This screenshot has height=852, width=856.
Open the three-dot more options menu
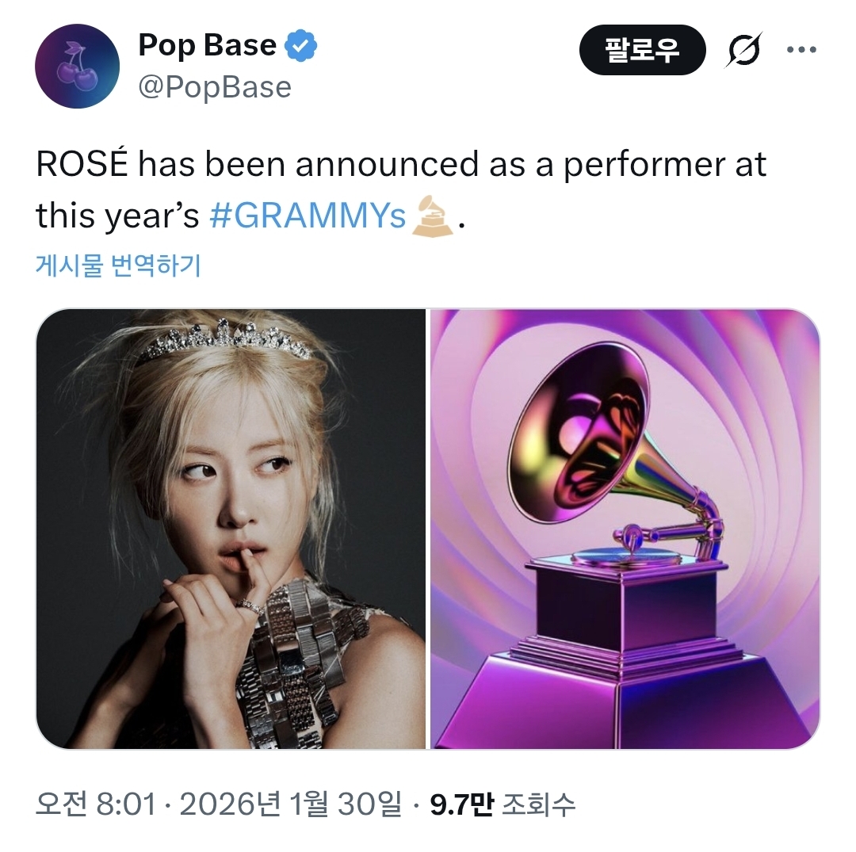click(801, 50)
